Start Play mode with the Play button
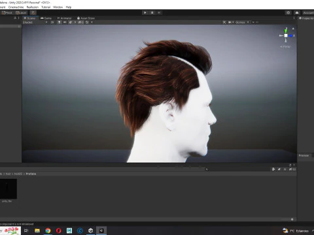314x235 pixels. pos(145,12)
